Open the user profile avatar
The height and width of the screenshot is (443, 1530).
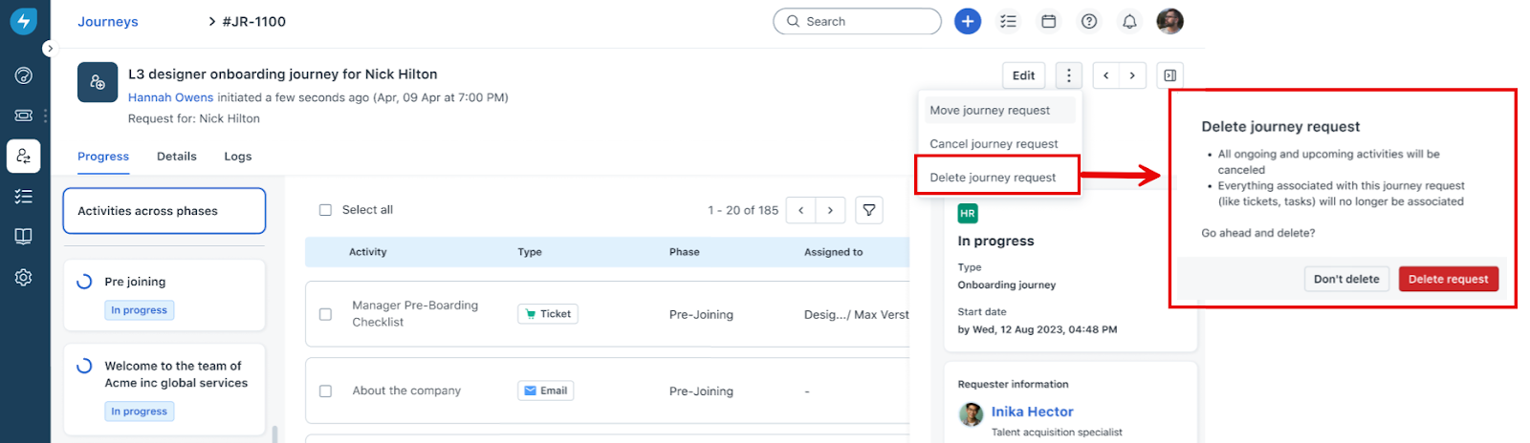pos(1169,21)
